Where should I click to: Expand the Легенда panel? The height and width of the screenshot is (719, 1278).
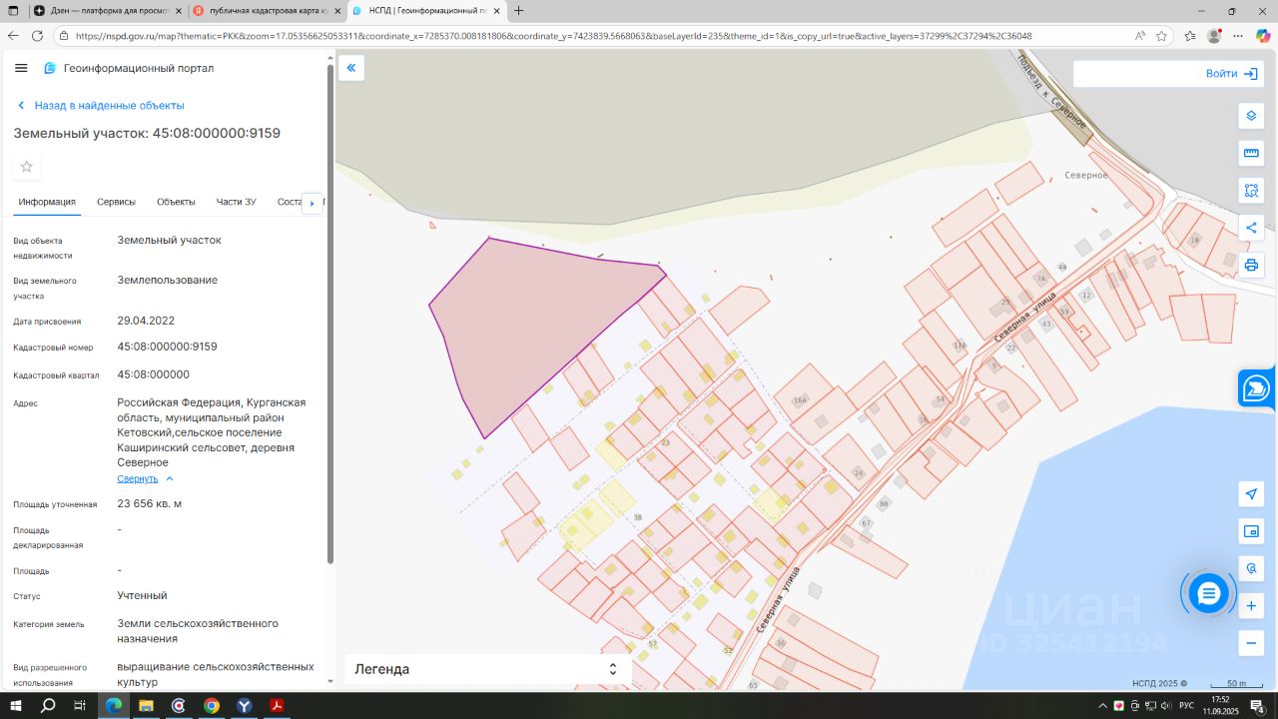click(x=612, y=669)
